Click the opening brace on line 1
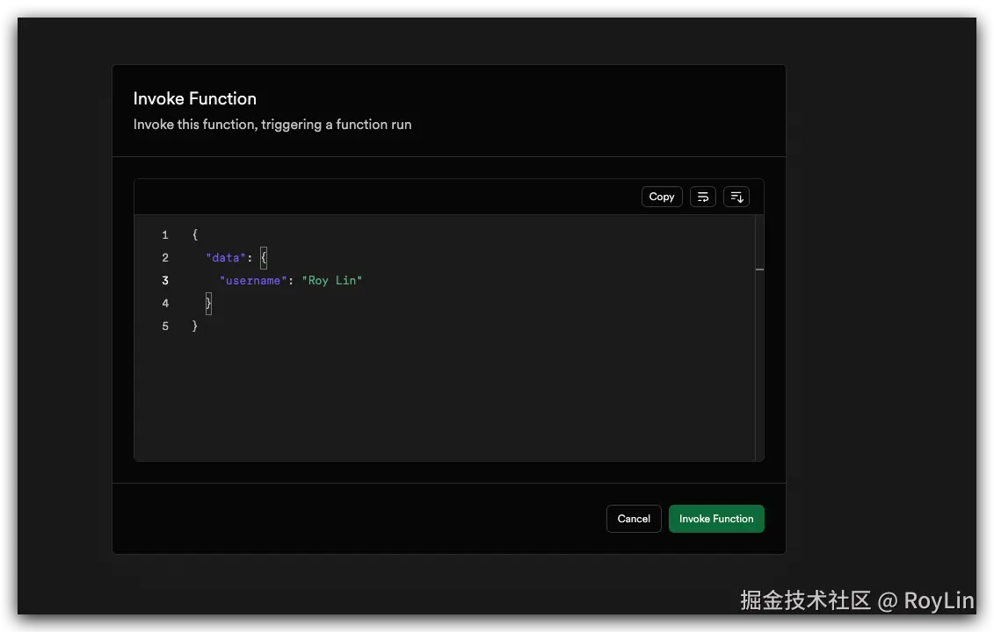 [x=195, y=235]
